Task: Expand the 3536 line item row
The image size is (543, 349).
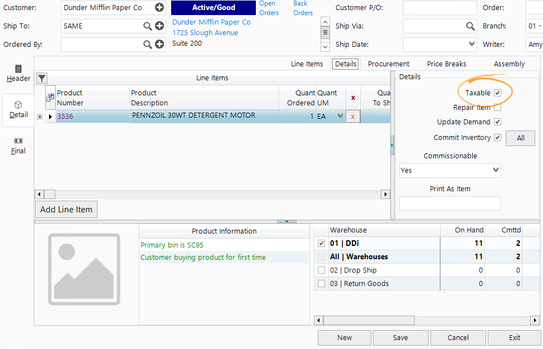Action: click(x=39, y=117)
